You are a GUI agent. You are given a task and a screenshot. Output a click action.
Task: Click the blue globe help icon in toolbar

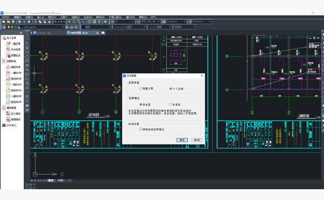105,22
